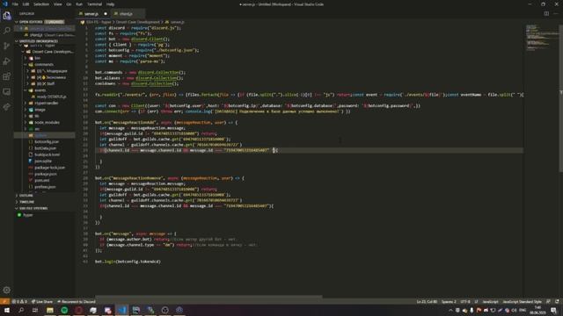This screenshot has width=563, height=316.
Task: Open the Windows action center icon
Action: point(553,310)
